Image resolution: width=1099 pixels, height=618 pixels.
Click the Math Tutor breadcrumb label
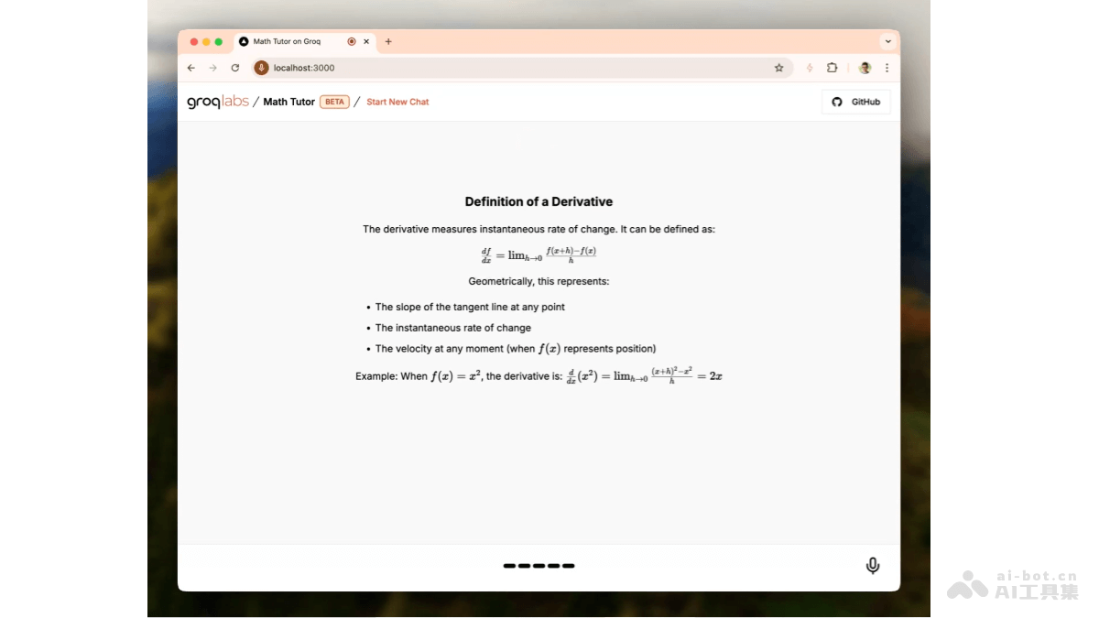tap(288, 102)
